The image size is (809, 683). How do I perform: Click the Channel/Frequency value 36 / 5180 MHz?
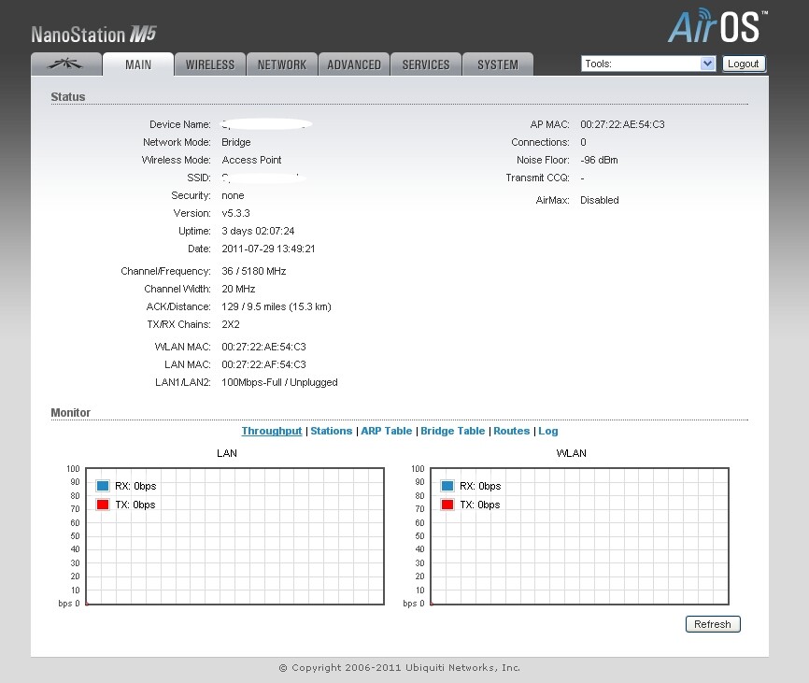tap(254, 271)
